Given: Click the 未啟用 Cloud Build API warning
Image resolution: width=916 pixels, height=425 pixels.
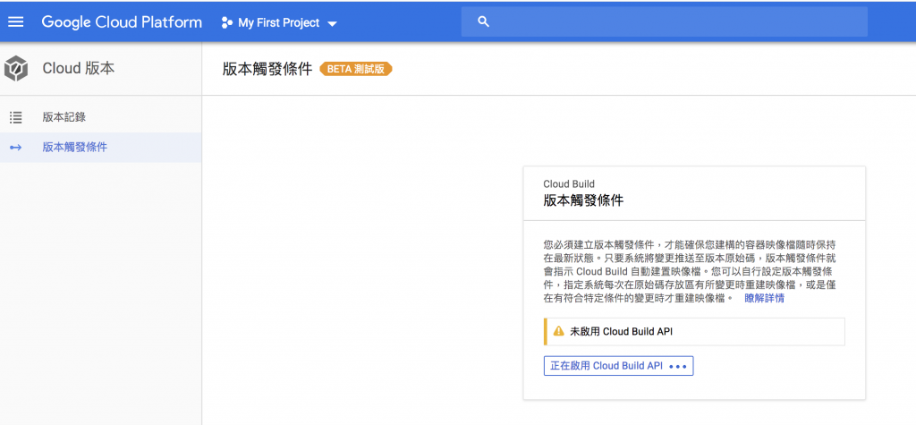Looking at the screenshot, I should [x=695, y=332].
